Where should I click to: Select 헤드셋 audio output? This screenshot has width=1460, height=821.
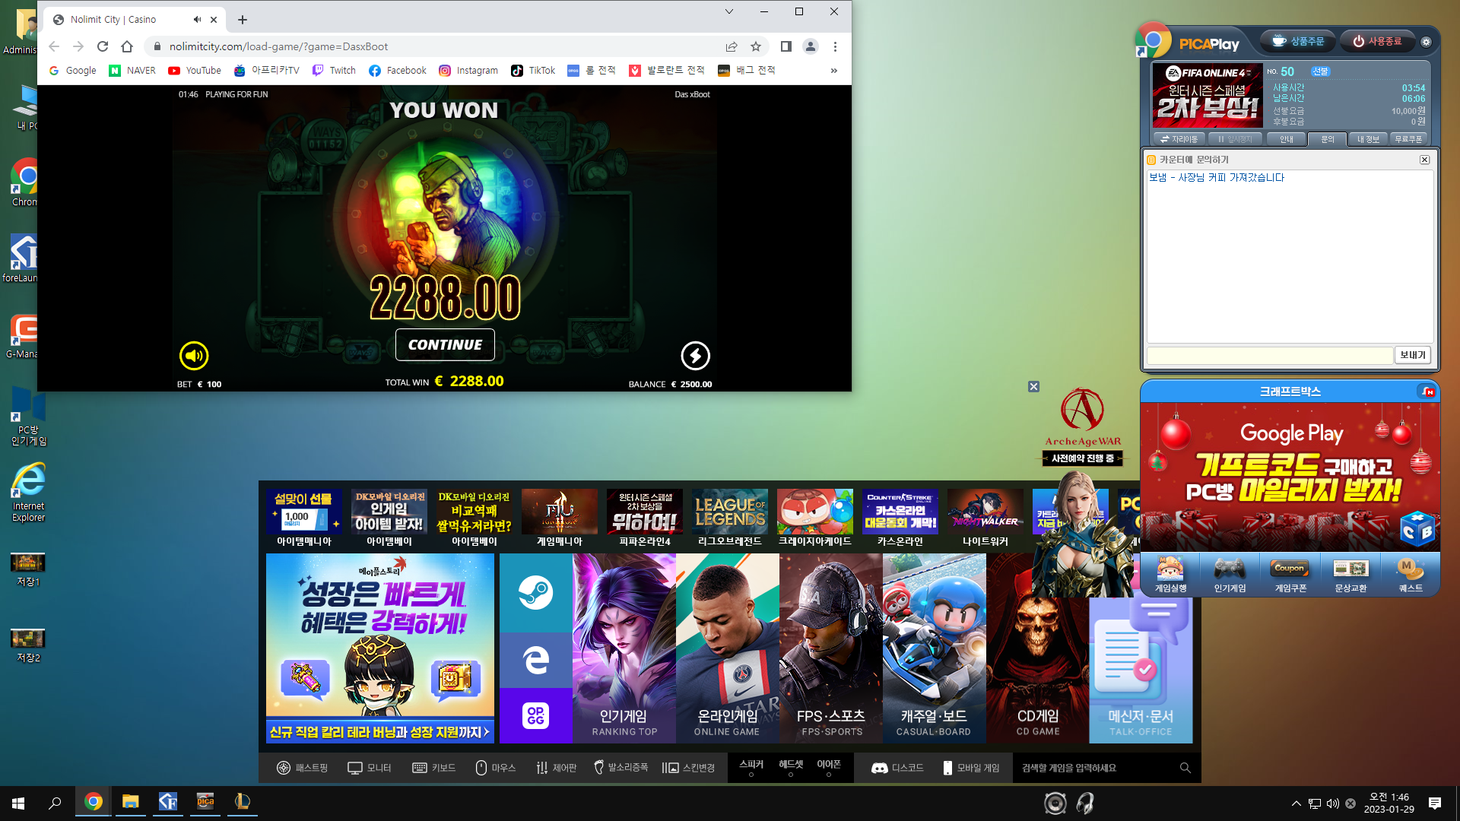(x=791, y=767)
